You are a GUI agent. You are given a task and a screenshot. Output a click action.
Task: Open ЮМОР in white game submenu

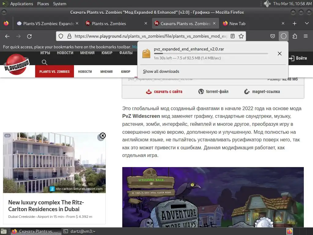tap(126, 72)
